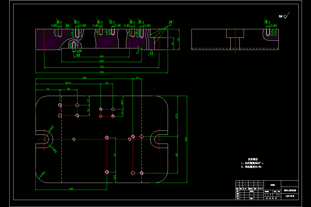
Task: Click the 105 vertical dimension
Action: [176, 155]
